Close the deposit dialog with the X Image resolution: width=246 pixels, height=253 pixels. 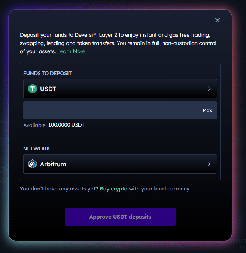218,20
